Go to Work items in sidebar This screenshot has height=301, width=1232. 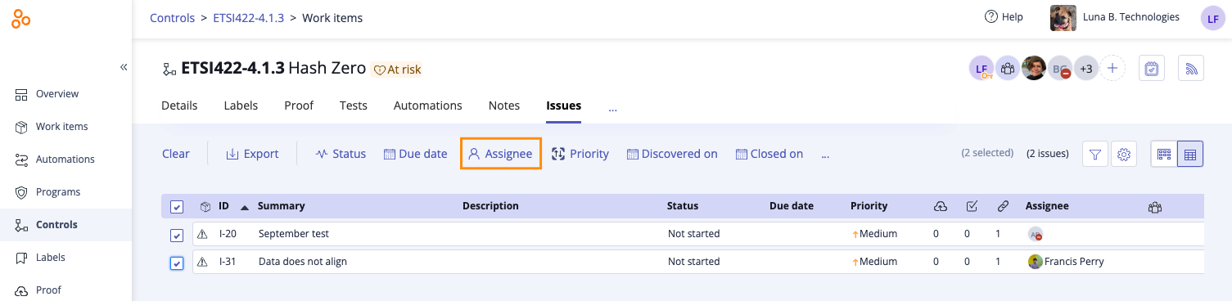tap(62, 127)
